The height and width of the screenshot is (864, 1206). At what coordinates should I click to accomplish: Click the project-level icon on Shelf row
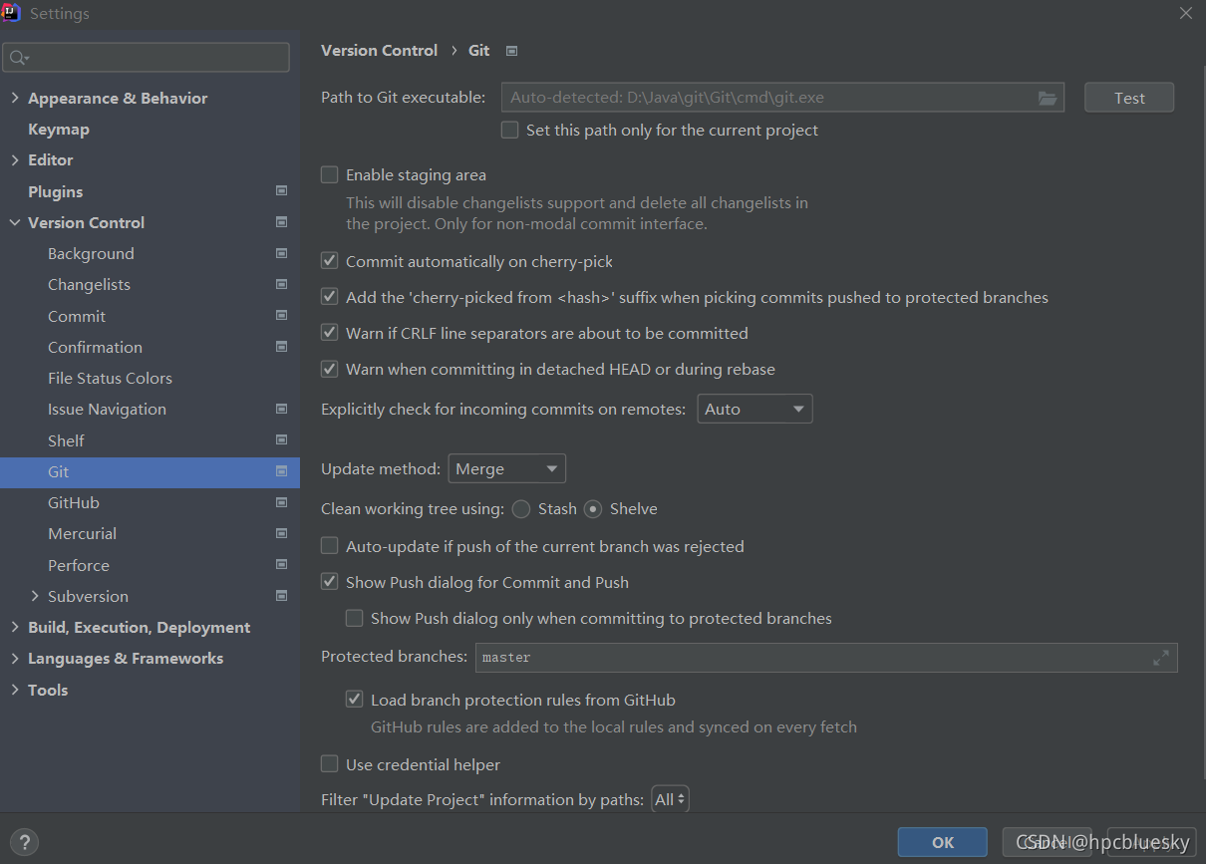click(x=281, y=439)
